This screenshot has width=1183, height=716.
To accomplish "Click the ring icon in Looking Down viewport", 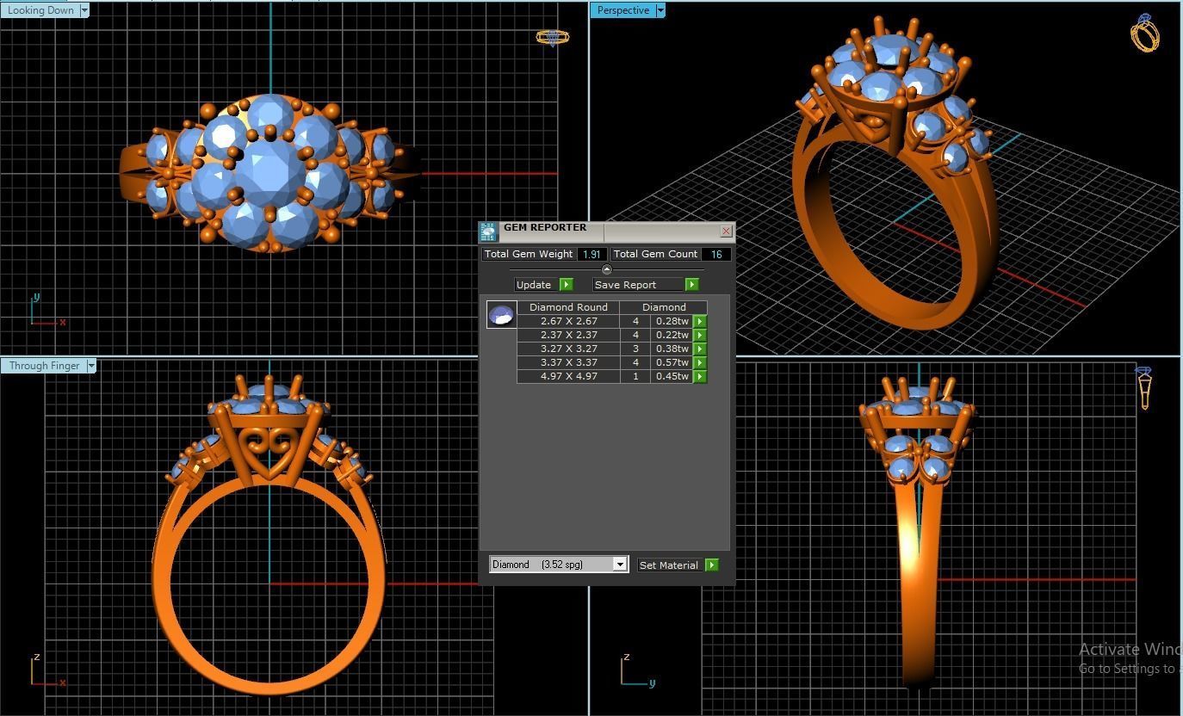I will click(552, 37).
